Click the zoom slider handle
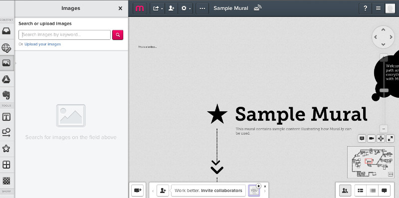Image resolution: width=399 pixels, height=198 pixels. [384, 90]
